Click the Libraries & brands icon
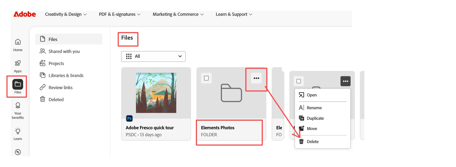456x167 pixels. coord(42,75)
